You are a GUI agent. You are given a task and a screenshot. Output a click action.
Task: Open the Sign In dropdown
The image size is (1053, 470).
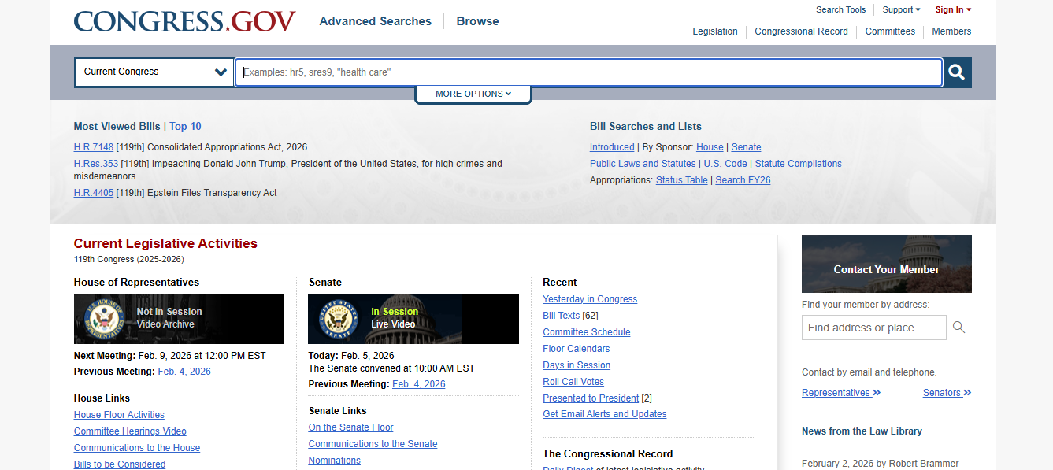coord(953,9)
